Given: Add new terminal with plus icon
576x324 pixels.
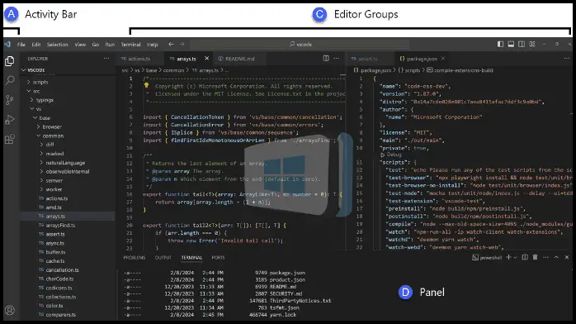Looking at the screenshot, I should [509, 257].
